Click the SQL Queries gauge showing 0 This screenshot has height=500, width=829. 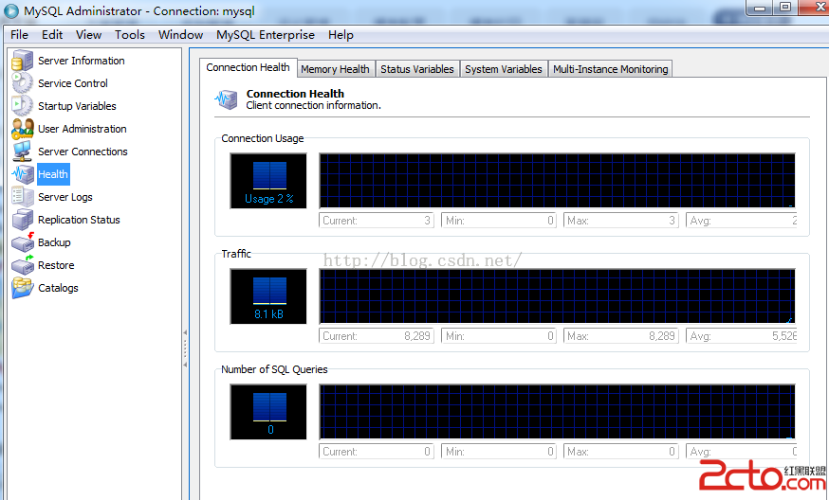268,412
